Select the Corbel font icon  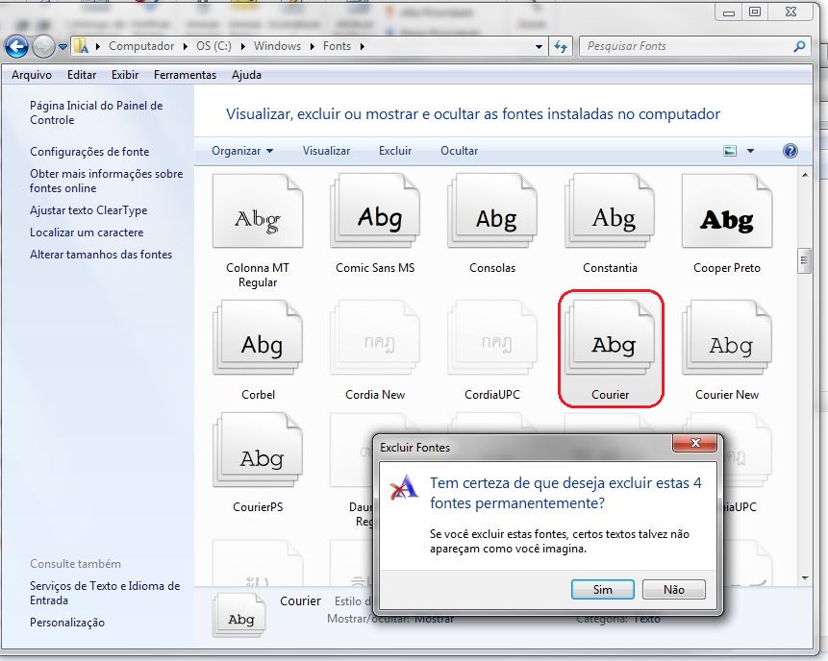coord(258,345)
